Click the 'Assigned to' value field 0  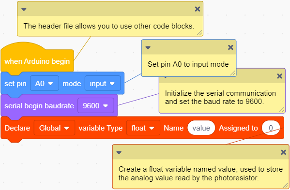pos(271,128)
